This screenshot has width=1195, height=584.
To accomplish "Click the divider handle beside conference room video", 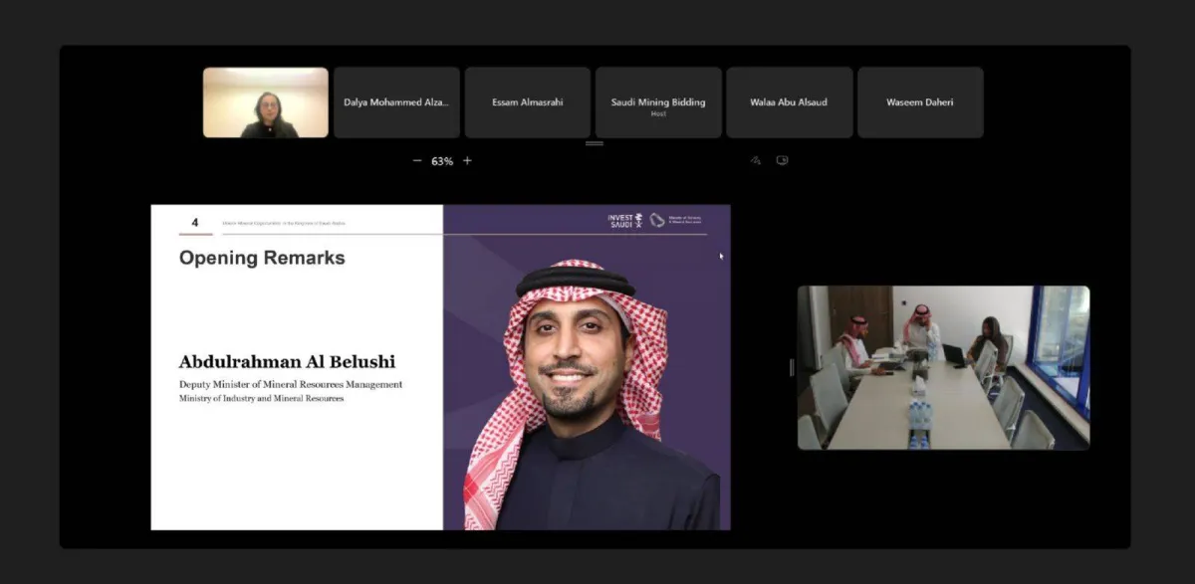I will click(792, 367).
